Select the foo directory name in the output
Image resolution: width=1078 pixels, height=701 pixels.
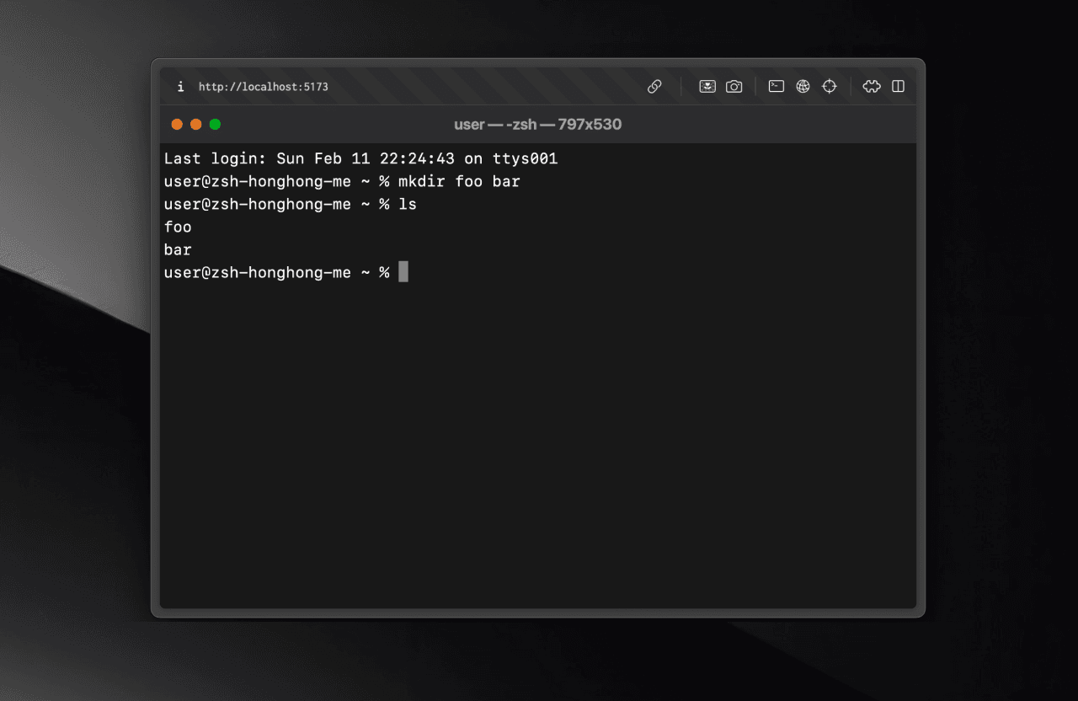(177, 227)
